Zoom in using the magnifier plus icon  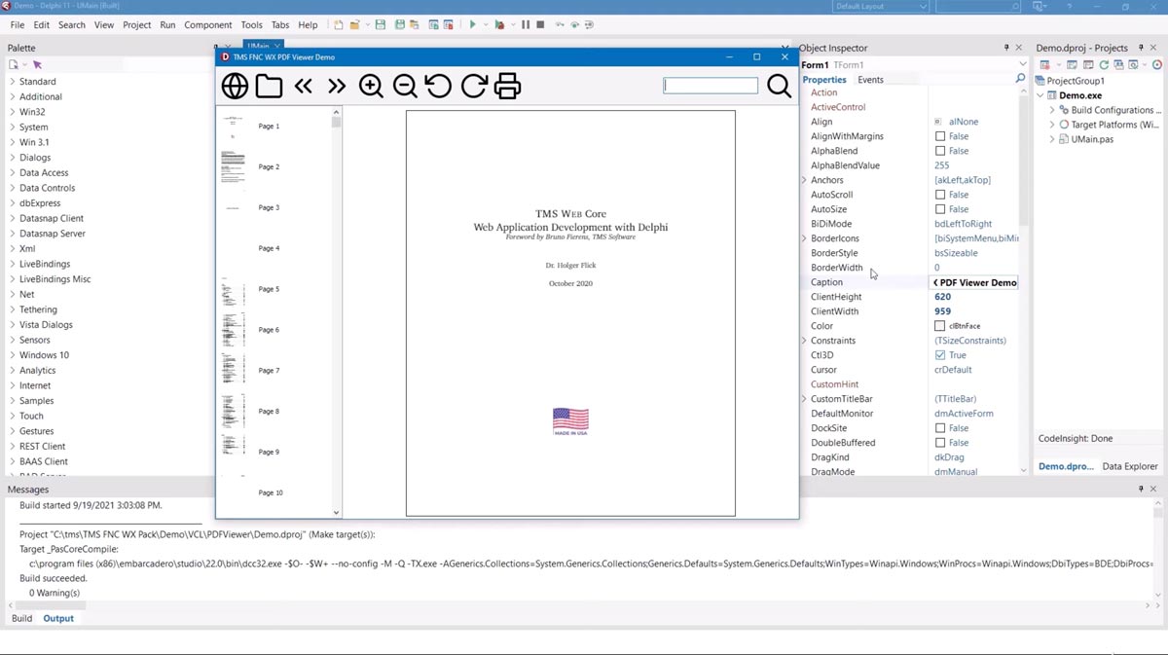click(x=371, y=86)
